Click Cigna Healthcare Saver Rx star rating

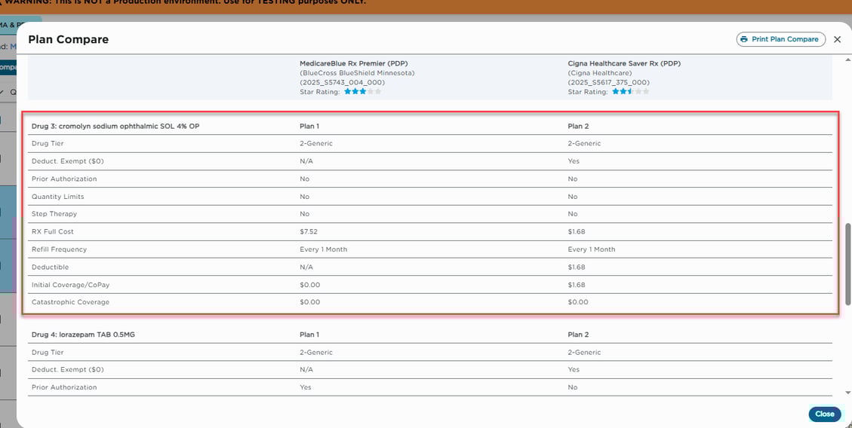pos(630,92)
